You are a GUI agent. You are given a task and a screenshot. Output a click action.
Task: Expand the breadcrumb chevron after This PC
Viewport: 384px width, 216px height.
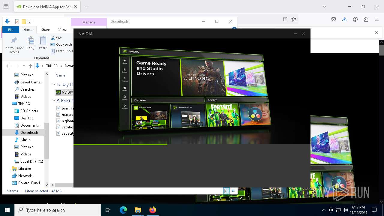click(x=61, y=66)
